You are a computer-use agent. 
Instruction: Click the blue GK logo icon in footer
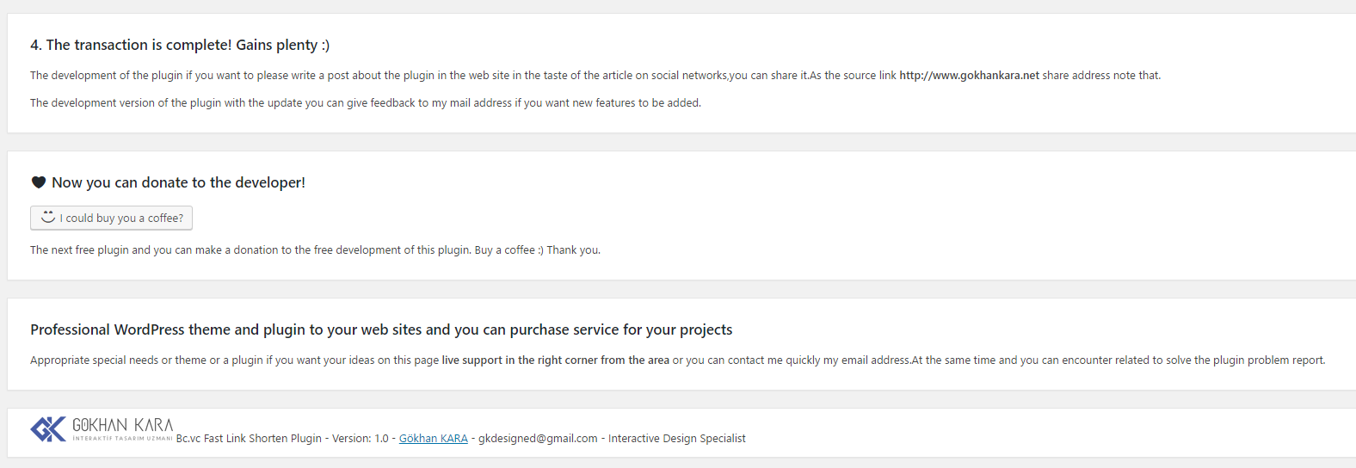48,428
